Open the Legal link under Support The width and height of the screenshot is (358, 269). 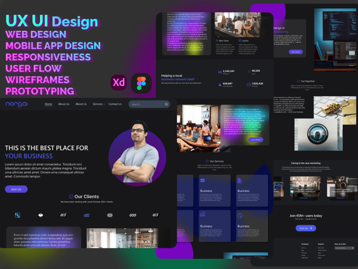(x=319, y=253)
